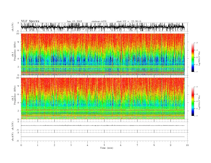Click '-5' on ch.2 color scale

pyautogui.click(x=197, y=101)
